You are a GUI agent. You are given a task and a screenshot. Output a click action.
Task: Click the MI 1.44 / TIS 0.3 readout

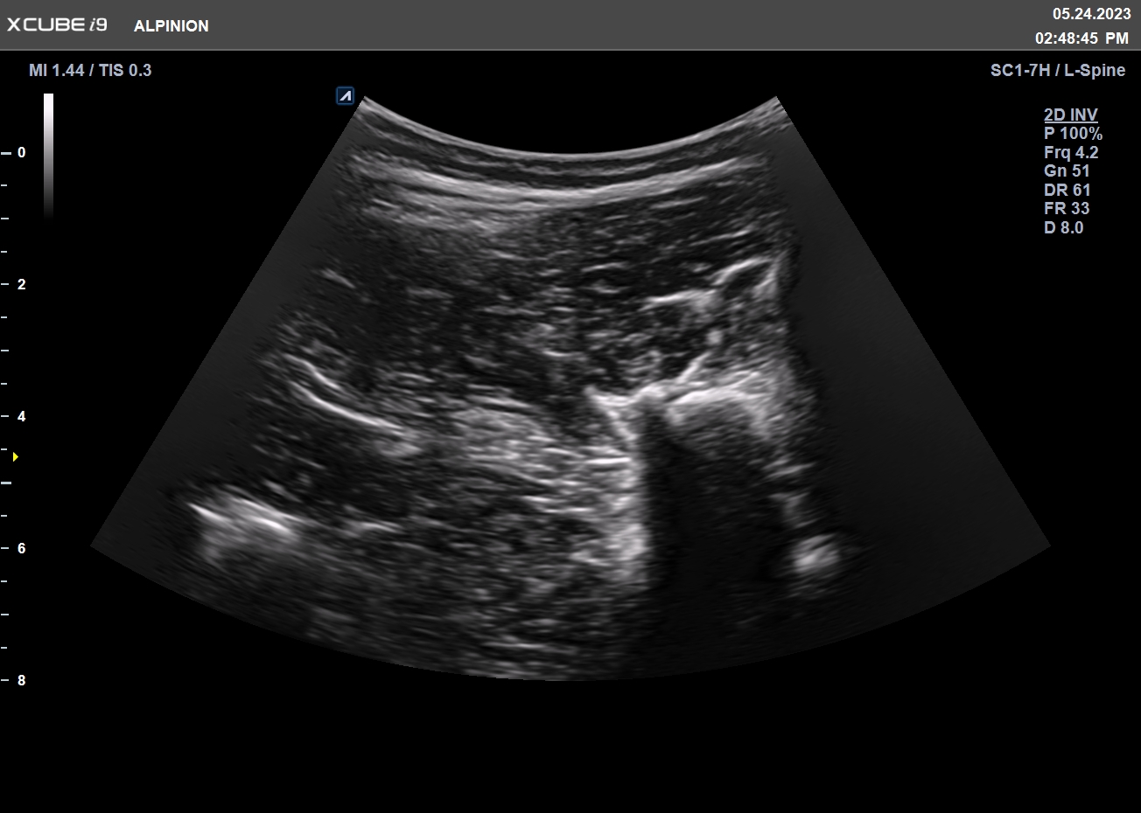click(90, 70)
